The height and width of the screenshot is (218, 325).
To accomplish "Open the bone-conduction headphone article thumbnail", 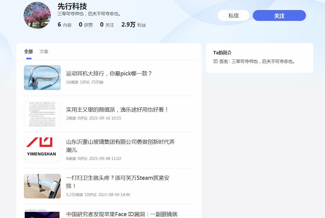I will tap(42, 78).
